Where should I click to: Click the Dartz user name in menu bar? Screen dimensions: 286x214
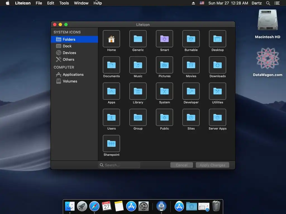tap(256, 3)
